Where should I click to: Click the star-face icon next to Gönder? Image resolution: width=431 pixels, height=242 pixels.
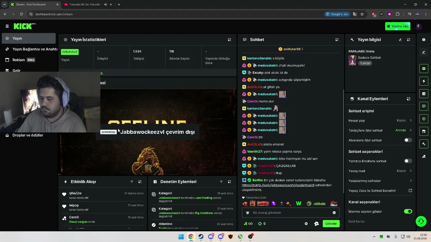tap(317, 224)
